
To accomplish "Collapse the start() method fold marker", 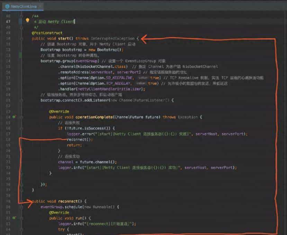I will click(21, 38).
